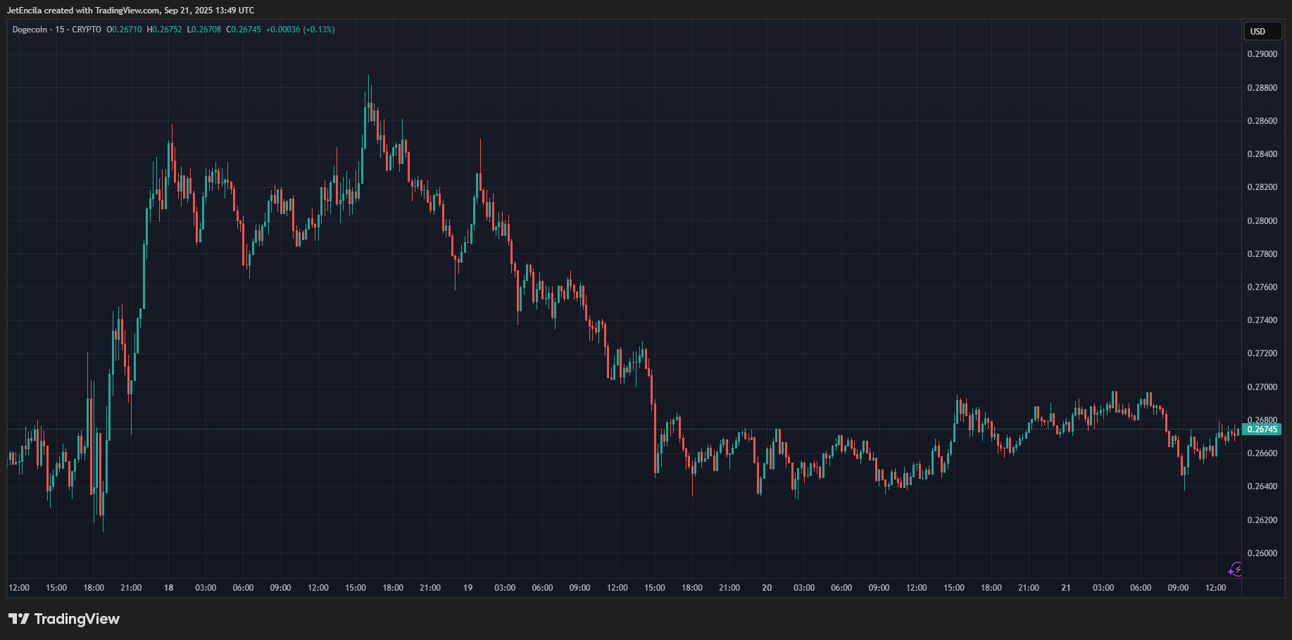Viewport: 1292px width, 640px height.
Task: Click the CRYPTO exchange label in legend
Action: [x=87, y=30]
